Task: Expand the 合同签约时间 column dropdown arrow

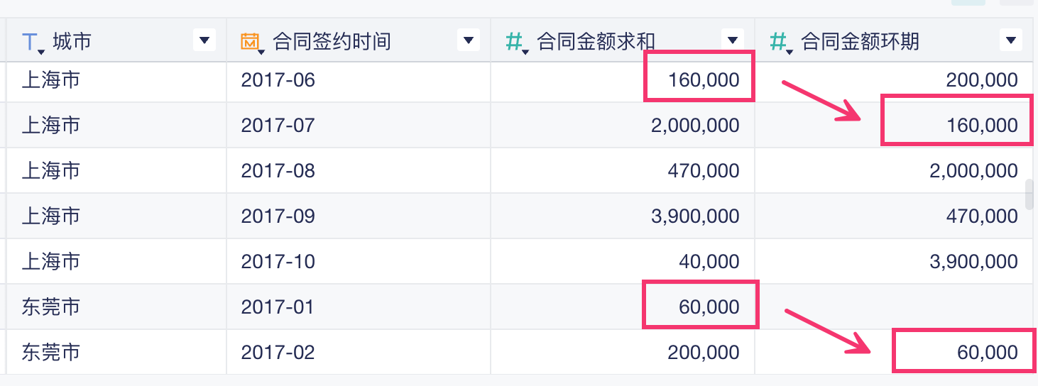Action: (x=469, y=40)
